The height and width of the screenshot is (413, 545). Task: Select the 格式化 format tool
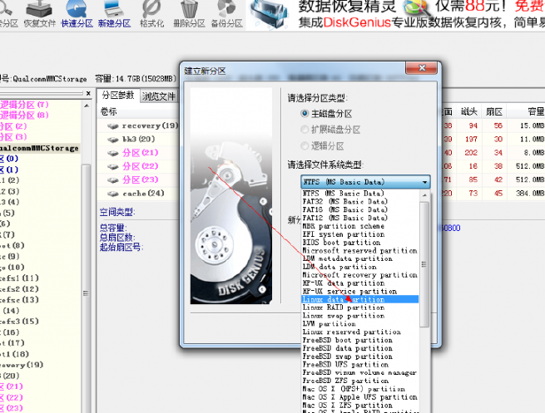151,15
